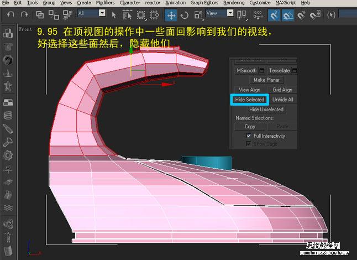Click reactor Angular Dashpot icon
This screenshot has width=357, height=260.
point(8,142)
